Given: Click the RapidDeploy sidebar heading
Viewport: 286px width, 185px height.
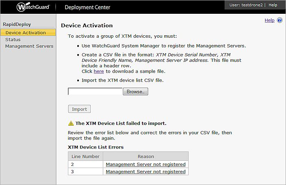Looking at the screenshot, I should [x=17, y=24].
